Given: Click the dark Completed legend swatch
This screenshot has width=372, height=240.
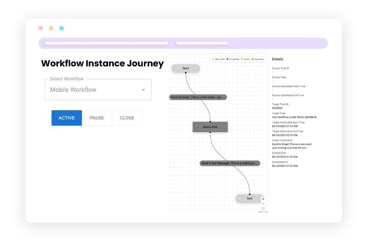Looking at the screenshot, I should (x=227, y=59).
